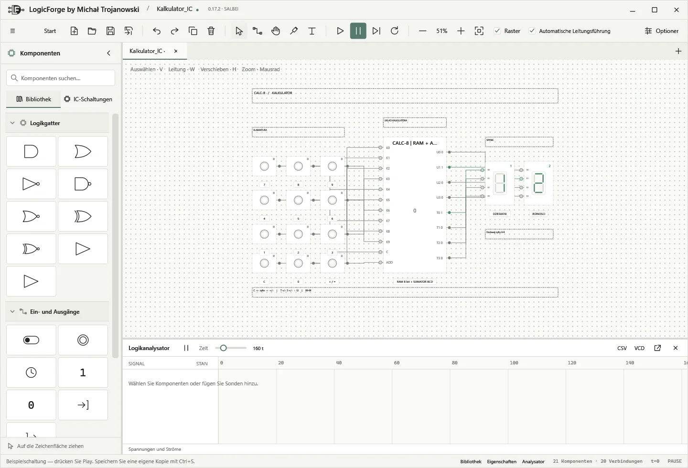Fit the circuit to view

[x=479, y=31]
